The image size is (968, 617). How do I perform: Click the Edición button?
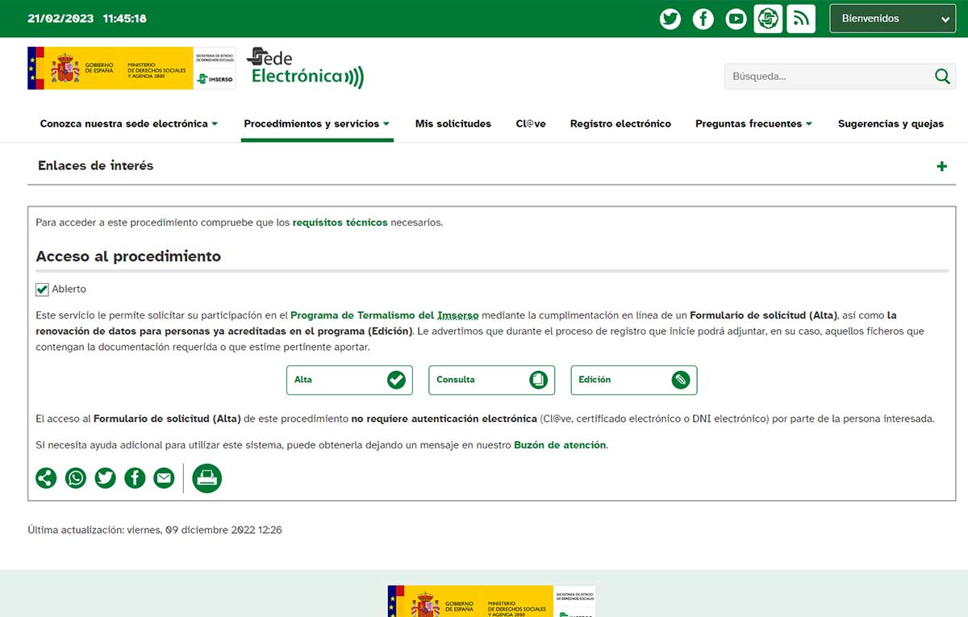pyautogui.click(x=633, y=380)
